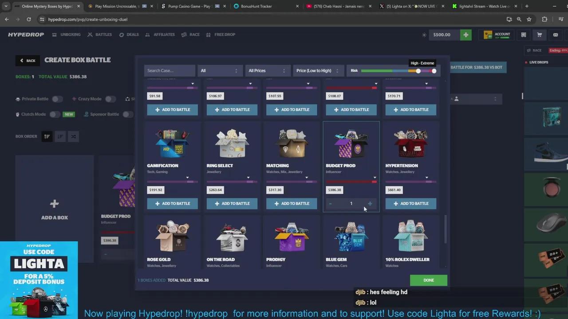Viewport: 568px width, 319px height.
Task: Confirm selection with Done button
Action: [x=429, y=280]
